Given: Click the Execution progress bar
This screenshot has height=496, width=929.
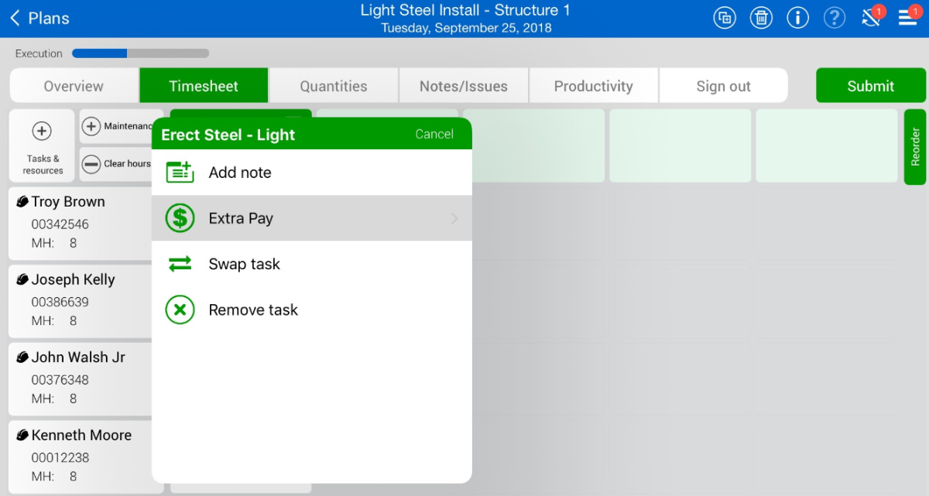Looking at the screenshot, I should 140,53.
